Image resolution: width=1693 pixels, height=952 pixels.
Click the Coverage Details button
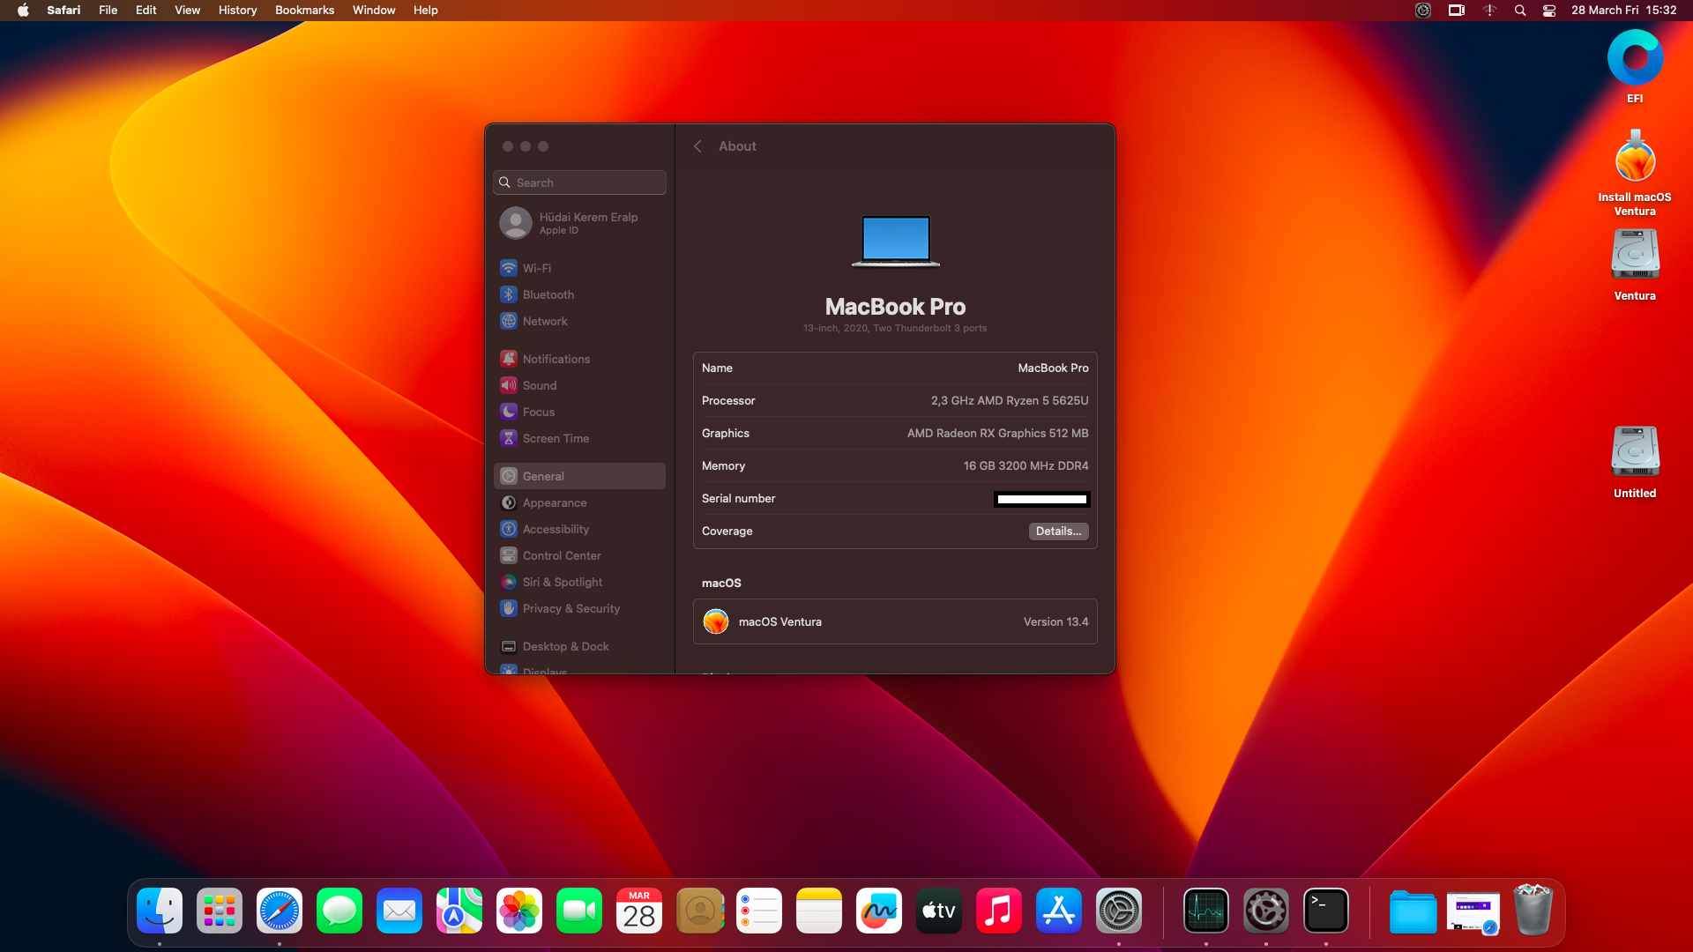click(1058, 532)
